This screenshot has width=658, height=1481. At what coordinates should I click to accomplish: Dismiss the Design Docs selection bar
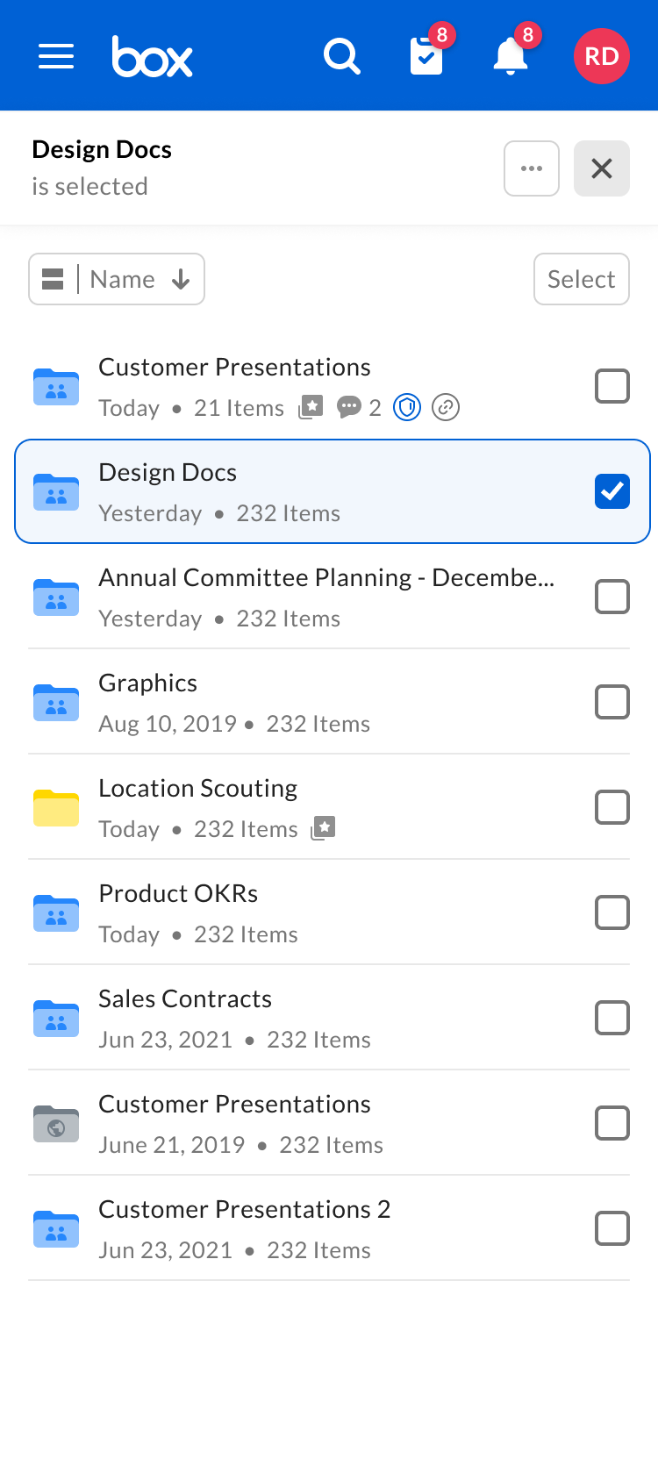(602, 168)
